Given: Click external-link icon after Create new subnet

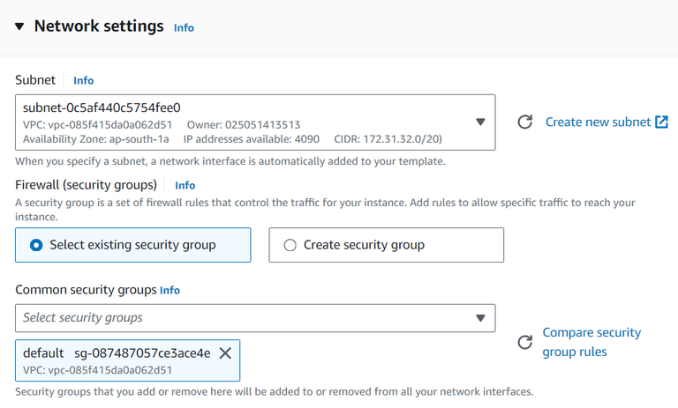Looking at the screenshot, I should tap(661, 122).
